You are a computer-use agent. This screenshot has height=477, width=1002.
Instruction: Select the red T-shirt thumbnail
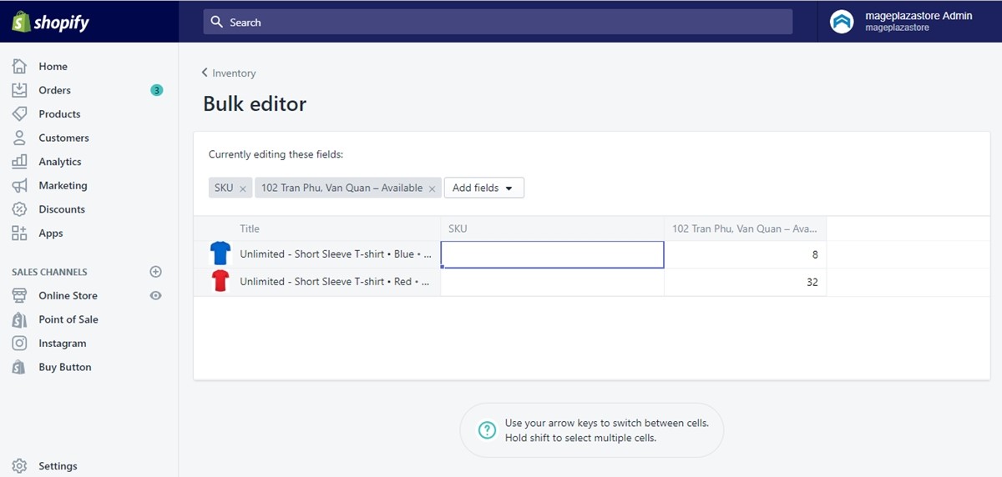coord(220,282)
